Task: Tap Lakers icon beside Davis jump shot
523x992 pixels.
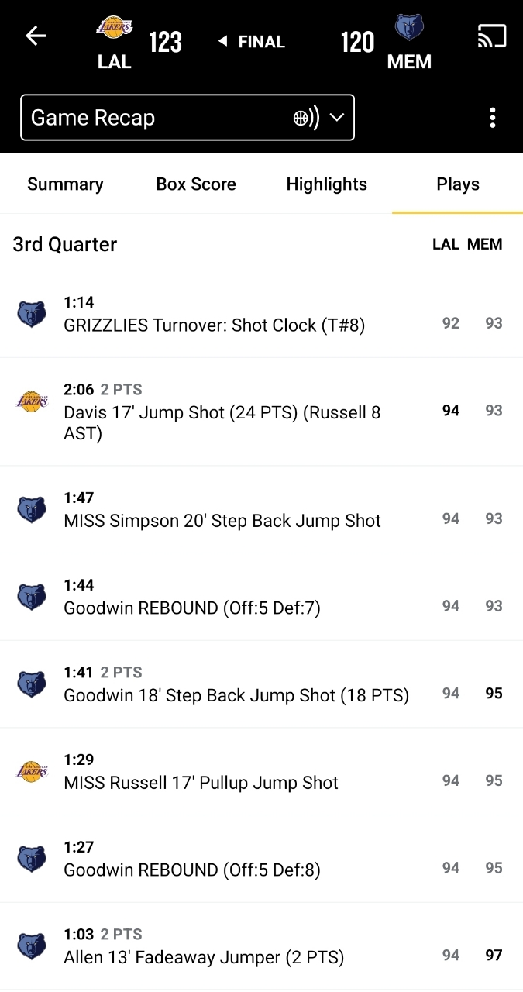Action: (x=32, y=401)
